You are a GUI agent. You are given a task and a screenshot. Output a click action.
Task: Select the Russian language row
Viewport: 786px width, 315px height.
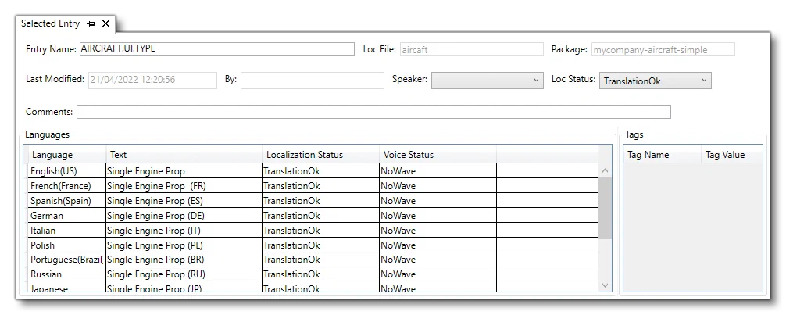[x=313, y=274]
